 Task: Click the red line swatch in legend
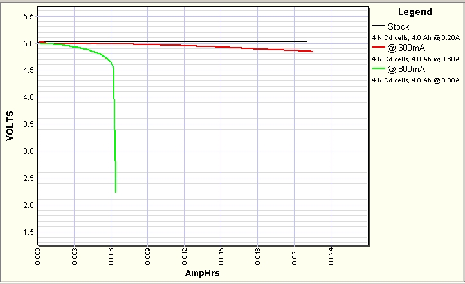379,48
